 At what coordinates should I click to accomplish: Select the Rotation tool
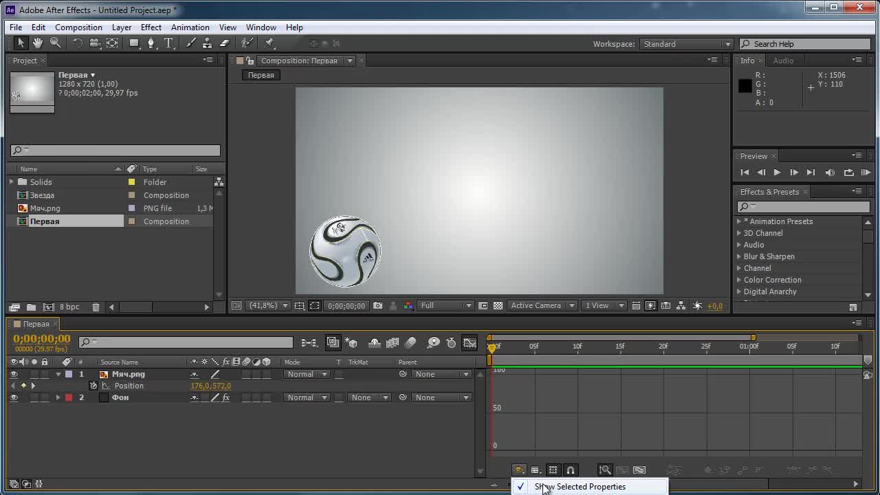click(77, 43)
